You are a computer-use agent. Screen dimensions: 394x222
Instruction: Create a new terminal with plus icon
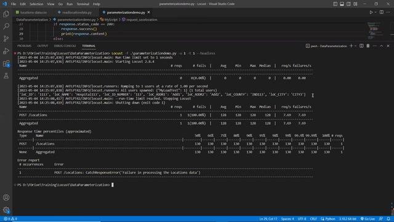point(352,46)
